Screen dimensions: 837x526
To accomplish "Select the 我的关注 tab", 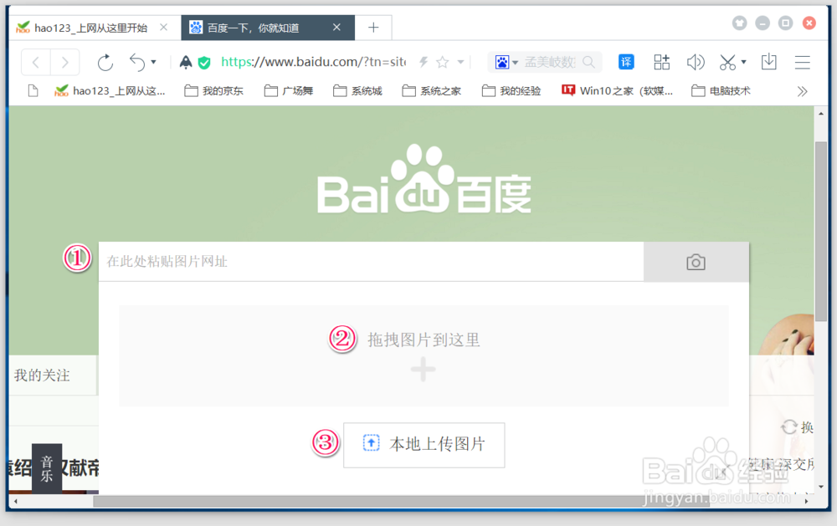I will [x=42, y=375].
